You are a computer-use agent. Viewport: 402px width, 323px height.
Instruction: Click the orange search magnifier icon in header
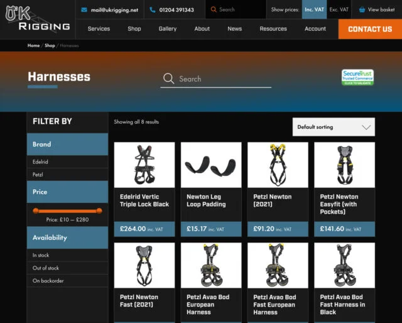(214, 9)
